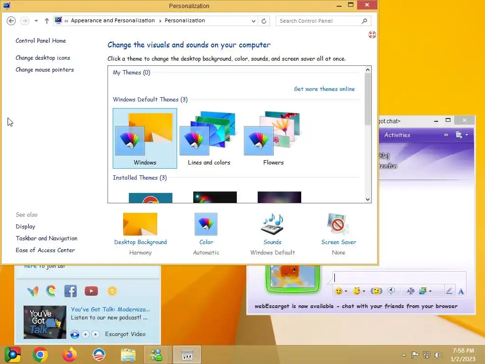Show hidden system tray icons
The height and width of the screenshot is (364, 485).
pos(404,355)
